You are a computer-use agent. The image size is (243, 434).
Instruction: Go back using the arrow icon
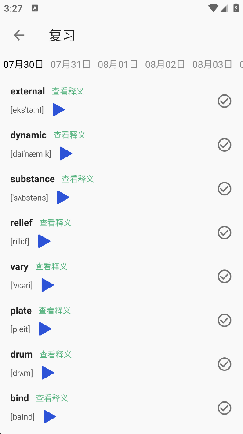[x=19, y=35]
